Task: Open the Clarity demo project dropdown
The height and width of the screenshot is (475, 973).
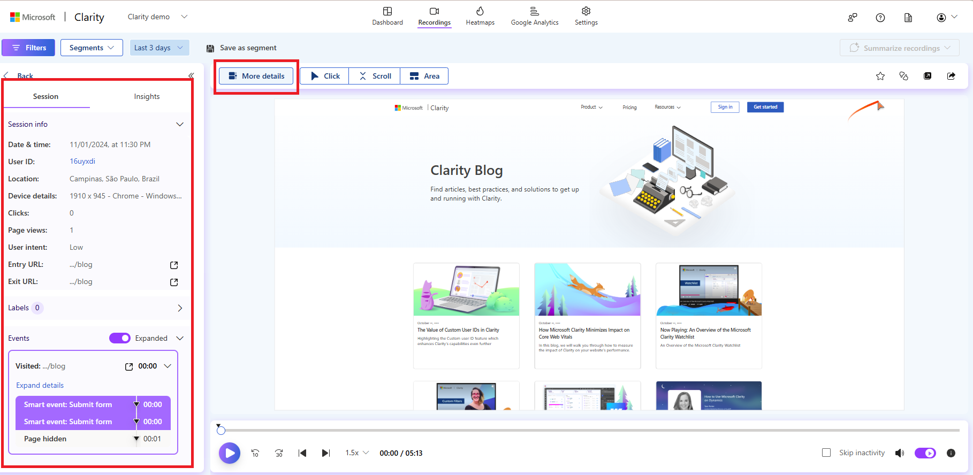Action: point(158,17)
